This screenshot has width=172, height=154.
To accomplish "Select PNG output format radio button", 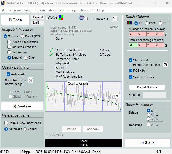I will (x=147, y=23).
